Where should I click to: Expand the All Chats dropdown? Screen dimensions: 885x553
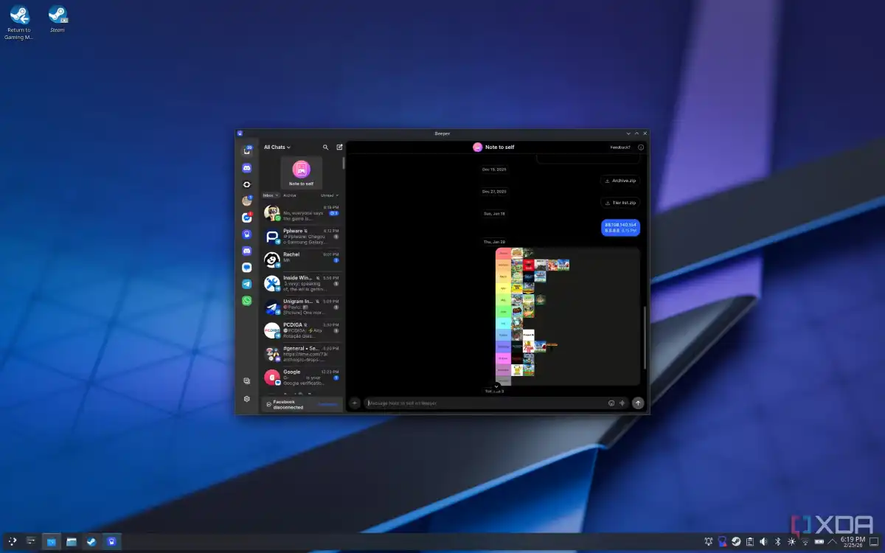tap(277, 147)
